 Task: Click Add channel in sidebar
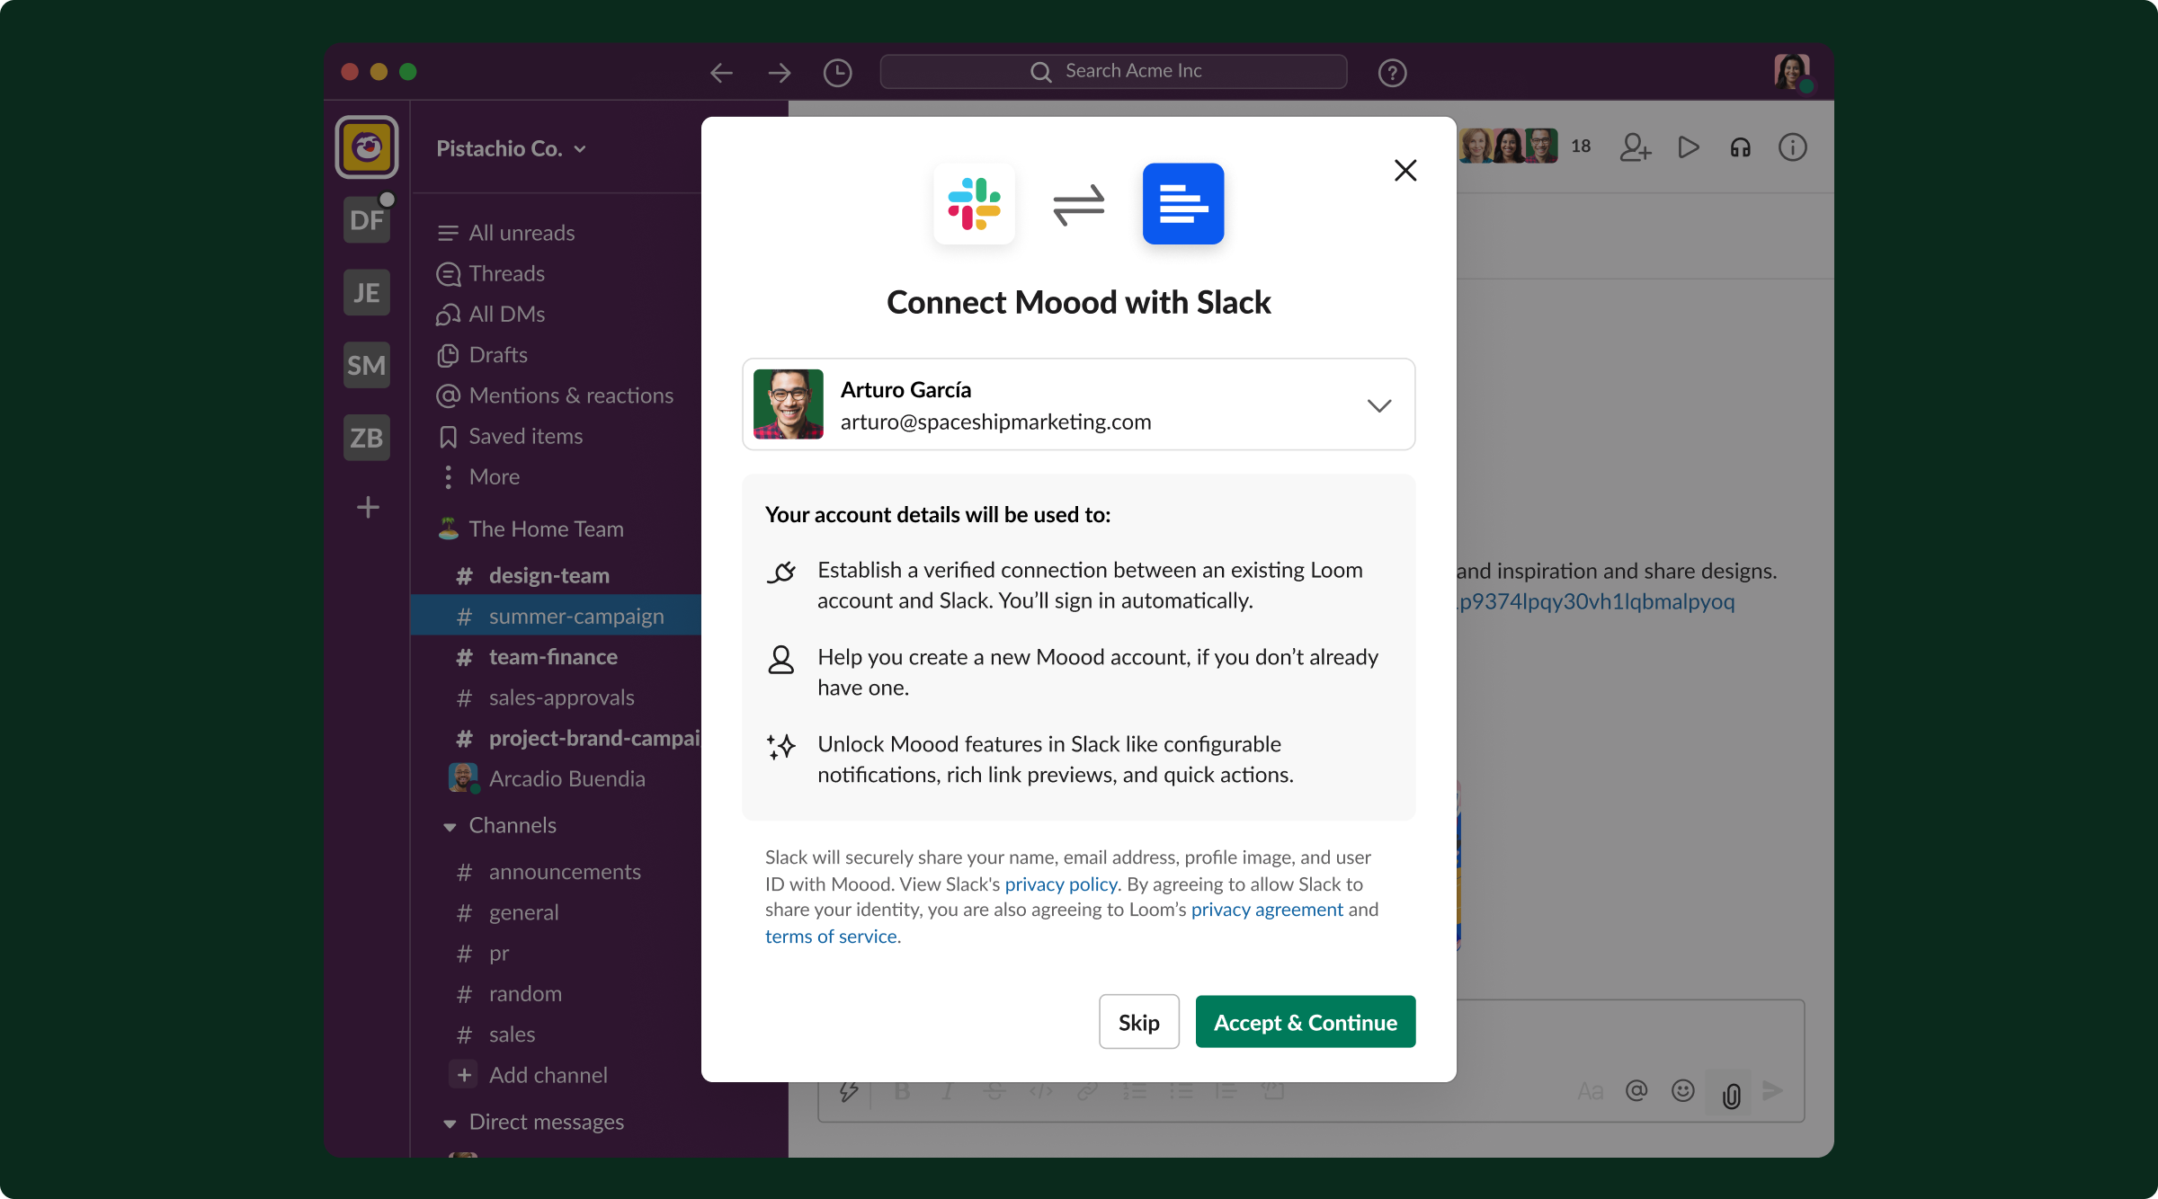click(529, 1076)
